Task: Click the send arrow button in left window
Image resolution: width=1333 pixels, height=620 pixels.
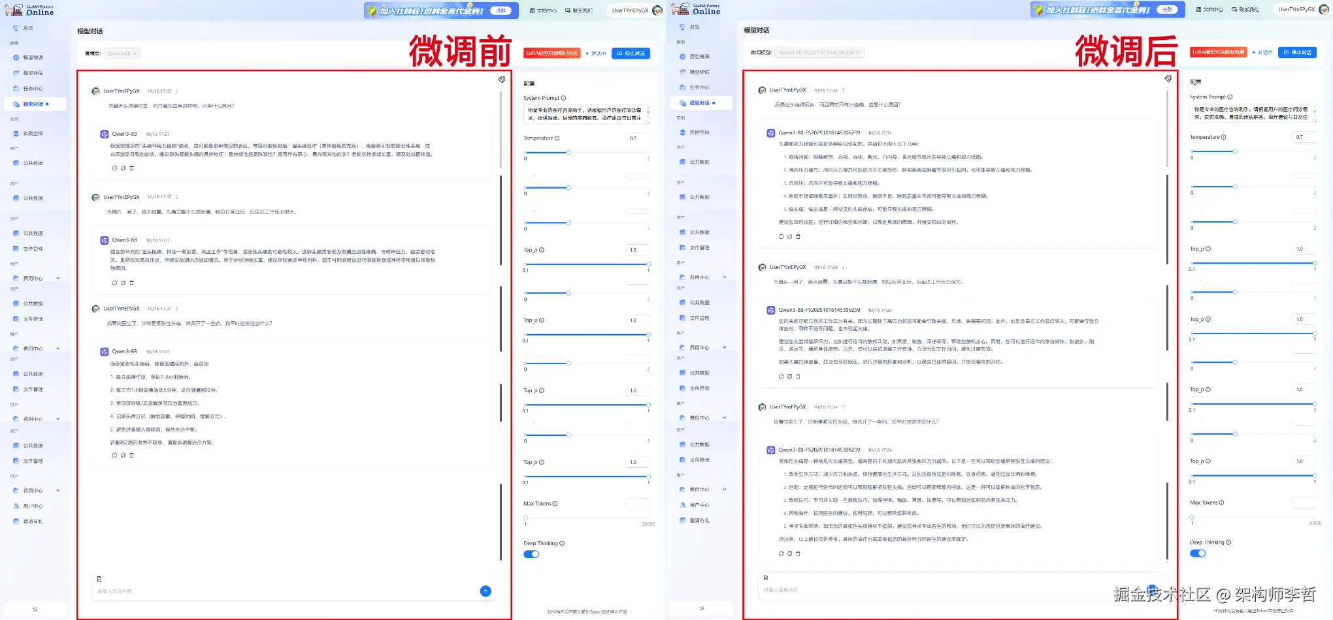Action: click(485, 591)
